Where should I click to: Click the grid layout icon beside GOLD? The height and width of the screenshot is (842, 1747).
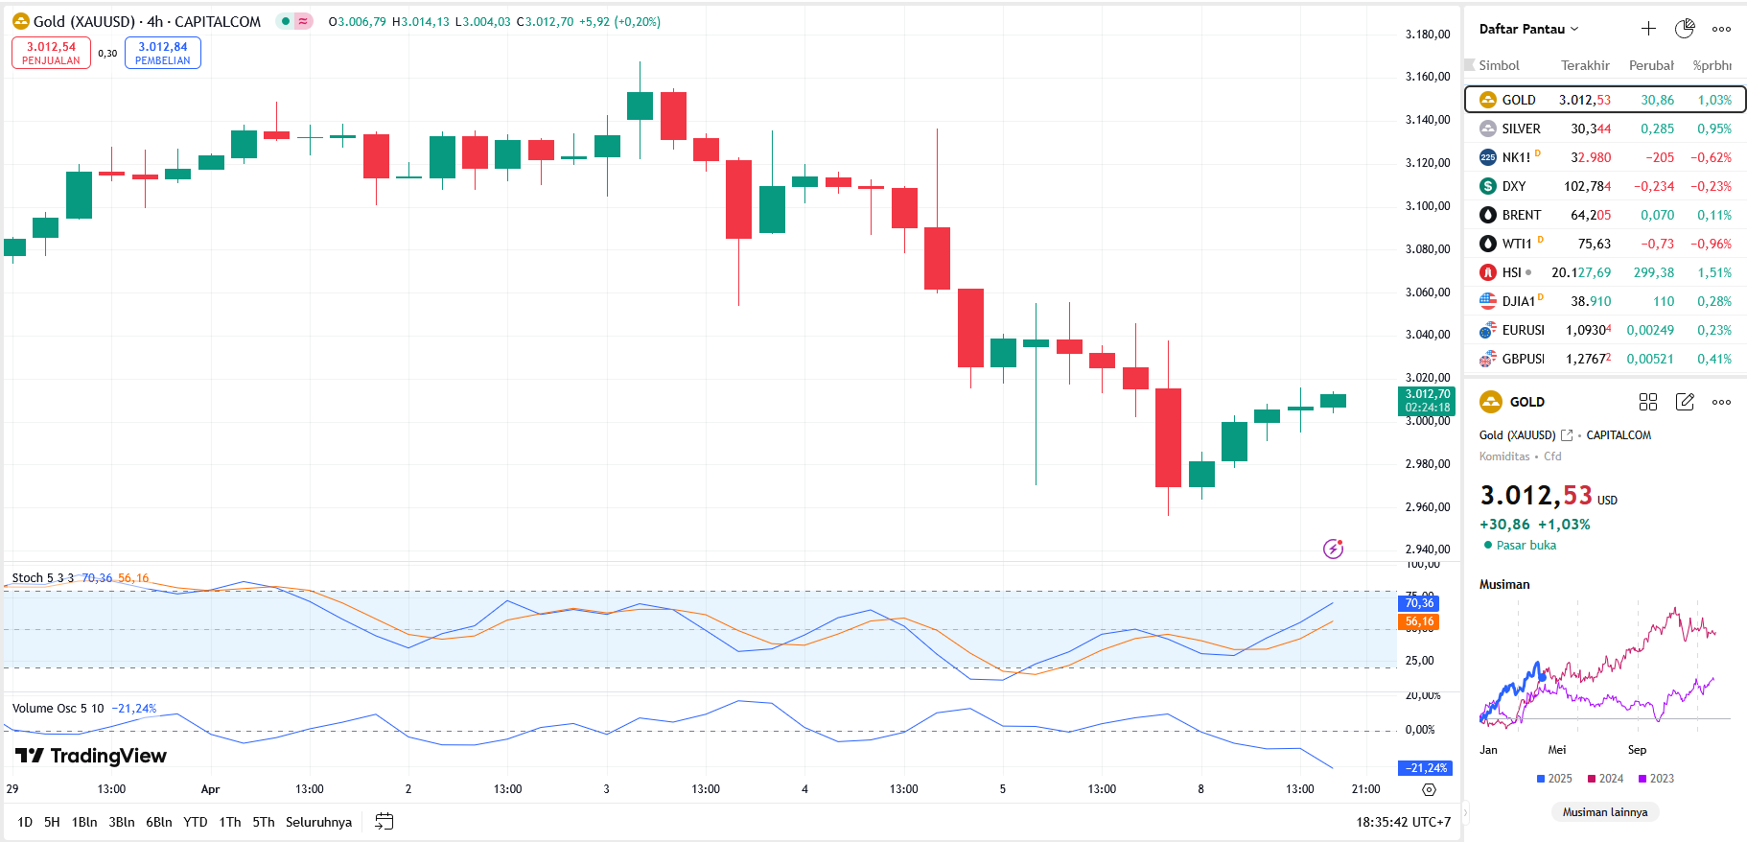pos(1648,402)
